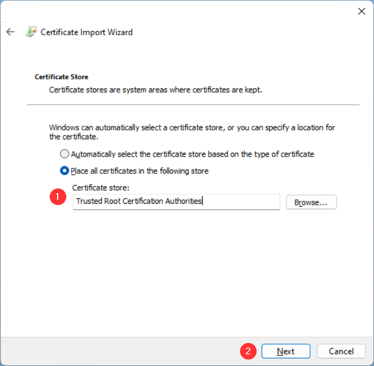Click the red step 2 marker
The width and height of the screenshot is (374, 366).
pyautogui.click(x=248, y=351)
